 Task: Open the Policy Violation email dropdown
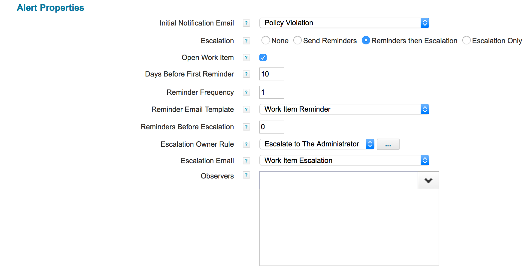[x=344, y=23]
